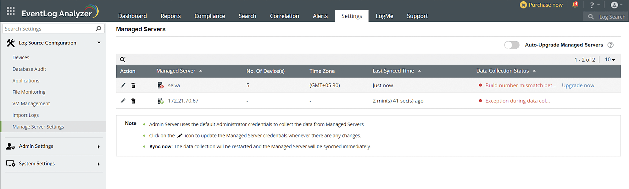This screenshot has width=629, height=189.
Task: Click Auto-Upgrade Managed Servers help icon
Action: tap(610, 45)
